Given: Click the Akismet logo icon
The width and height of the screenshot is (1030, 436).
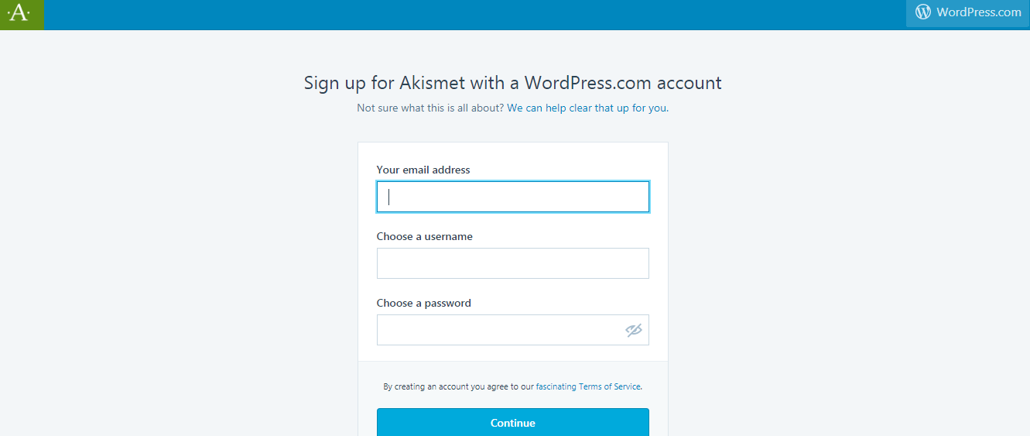Looking at the screenshot, I should coord(19,13).
